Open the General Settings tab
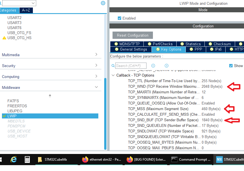The height and width of the screenshot is (171, 244). coord(131,49)
